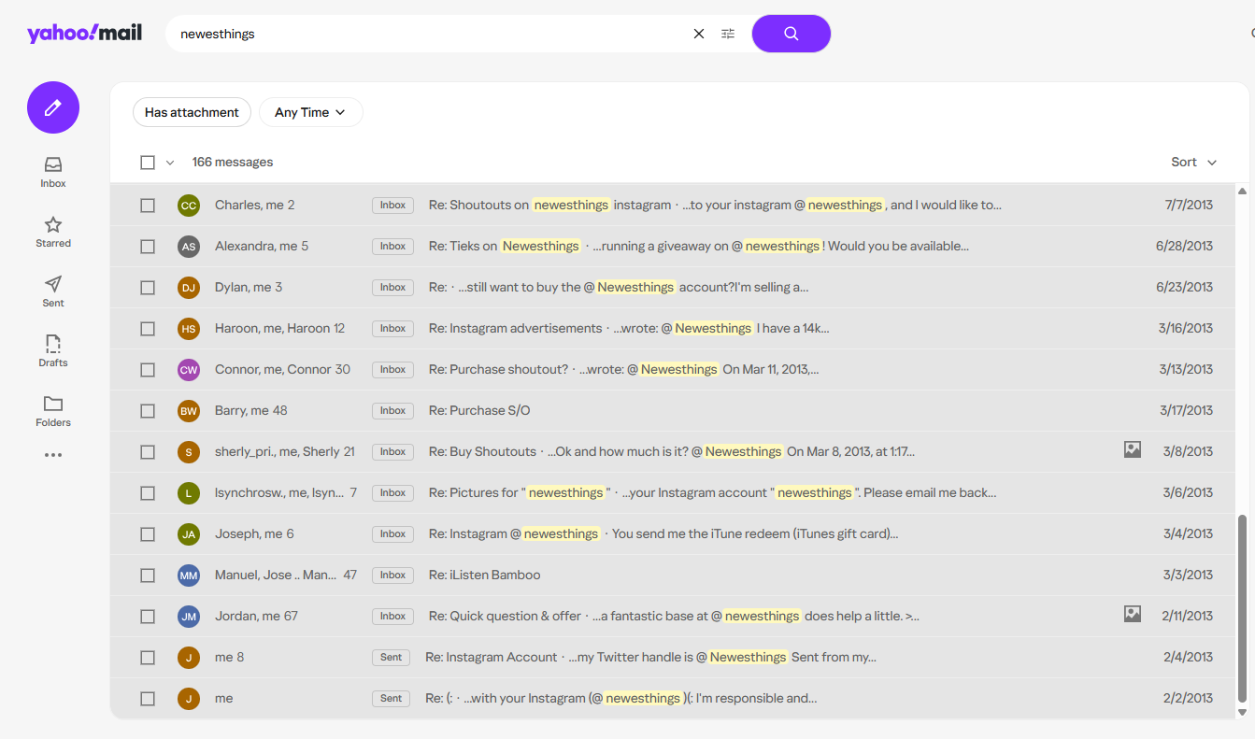Select the Haroon message checkbox
The height and width of the screenshot is (739, 1255).
pyautogui.click(x=148, y=329)
